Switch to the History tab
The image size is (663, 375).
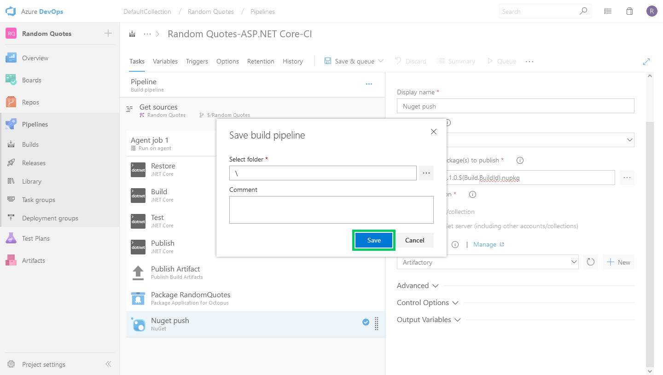[293, 61]
